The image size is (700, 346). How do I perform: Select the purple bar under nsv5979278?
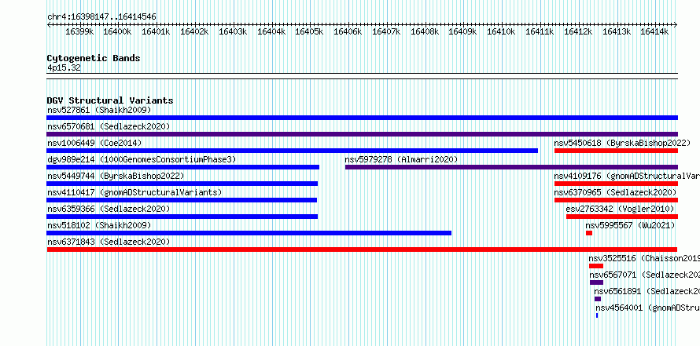[x=511, y=167]
